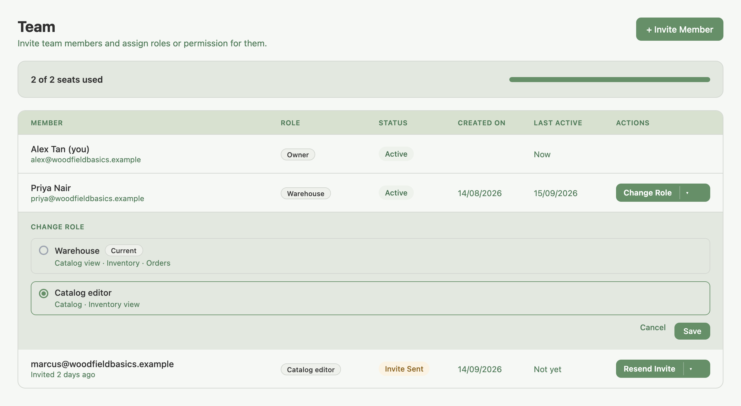Open Change Role button for Priya Nair
The width and height of the screenshot is (741, 406).
point(647,193)
